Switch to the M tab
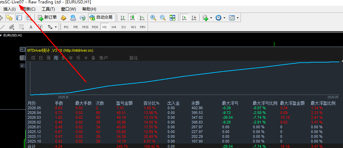Image resolution: width=343 pixels, height=148 pixels. coord(86,58)
